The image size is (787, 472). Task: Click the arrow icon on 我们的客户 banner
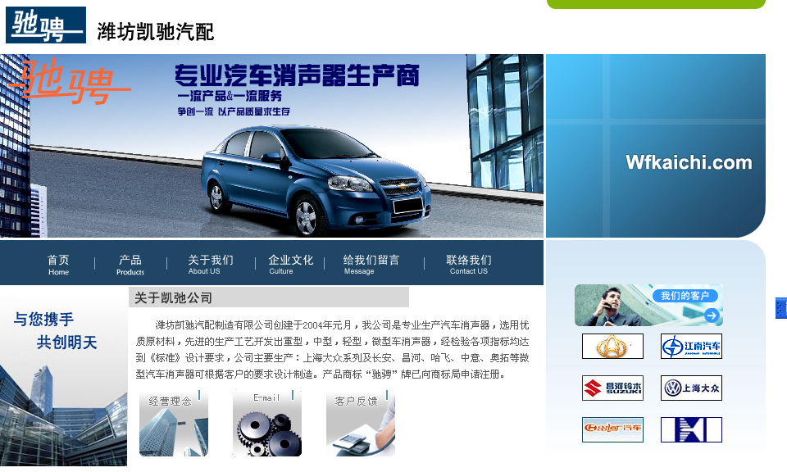tap(712, 315)
